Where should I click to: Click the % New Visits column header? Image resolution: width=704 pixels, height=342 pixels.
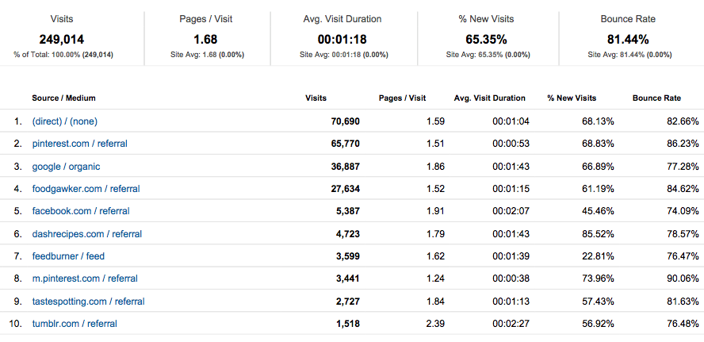point(572,98)
